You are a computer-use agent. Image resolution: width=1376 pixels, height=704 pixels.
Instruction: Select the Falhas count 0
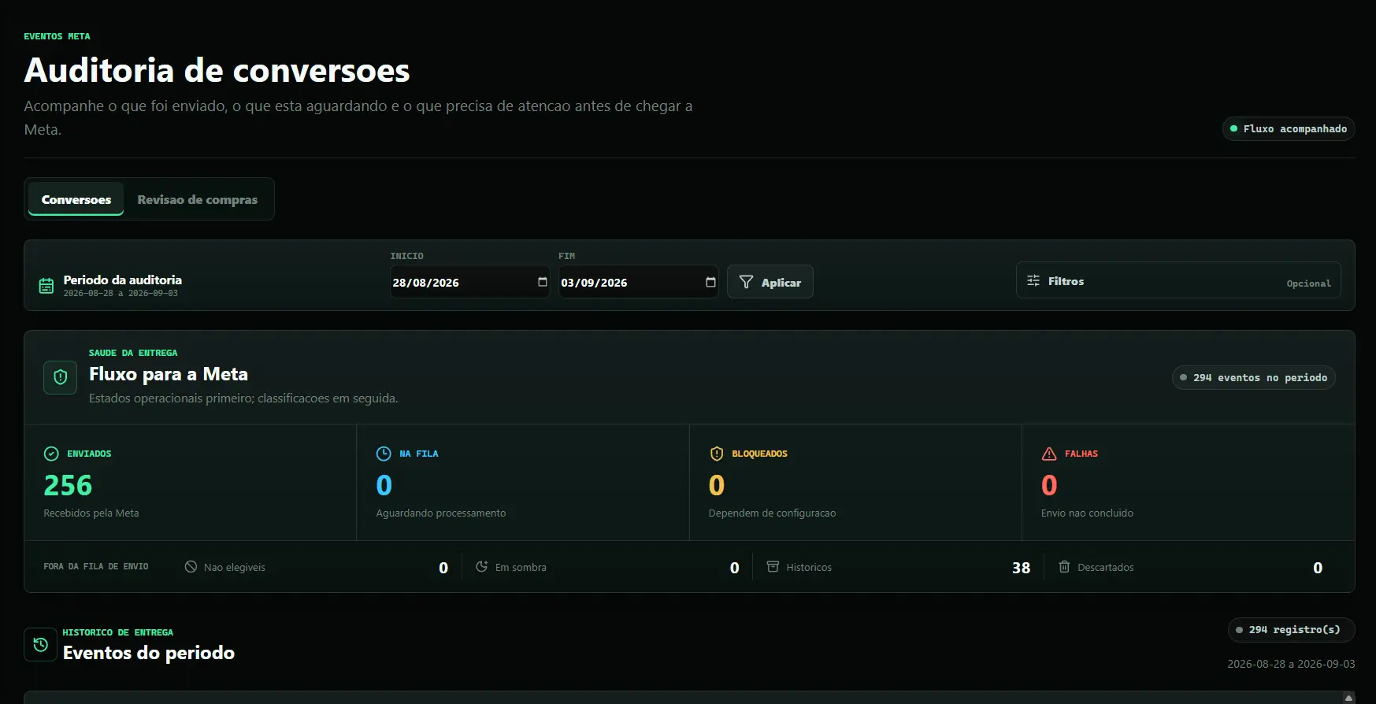(x=1049, y=485)
